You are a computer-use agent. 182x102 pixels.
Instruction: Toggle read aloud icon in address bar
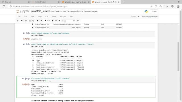[x=151, y=7]
